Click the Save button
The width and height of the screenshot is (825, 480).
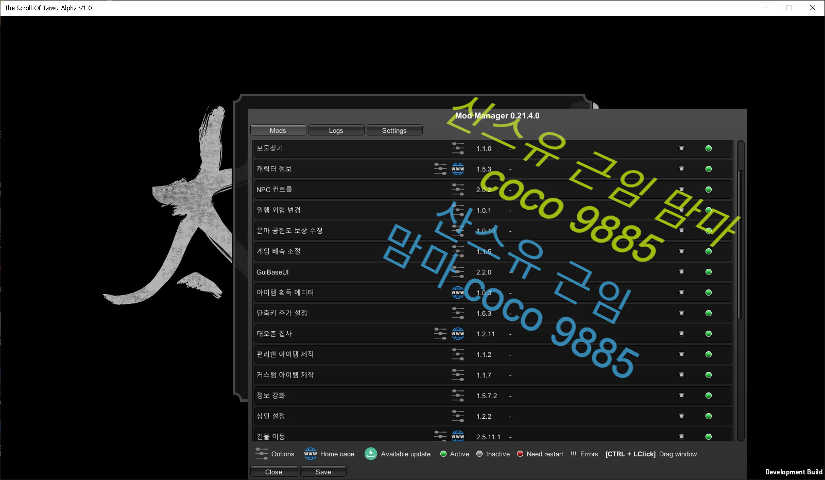[323, 472]
